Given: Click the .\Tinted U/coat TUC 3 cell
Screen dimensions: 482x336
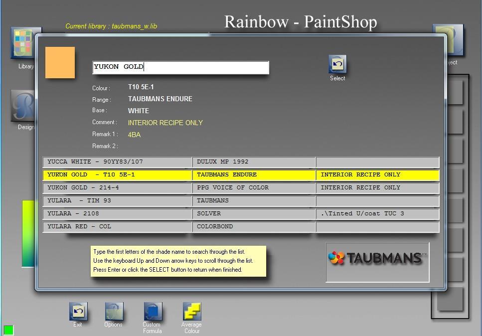Looking at the screenshot, I should [x=377, y=213].
